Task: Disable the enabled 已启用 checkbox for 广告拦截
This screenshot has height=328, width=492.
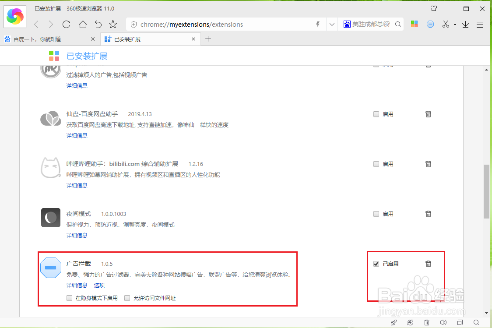Action: (x=376, y=264)
